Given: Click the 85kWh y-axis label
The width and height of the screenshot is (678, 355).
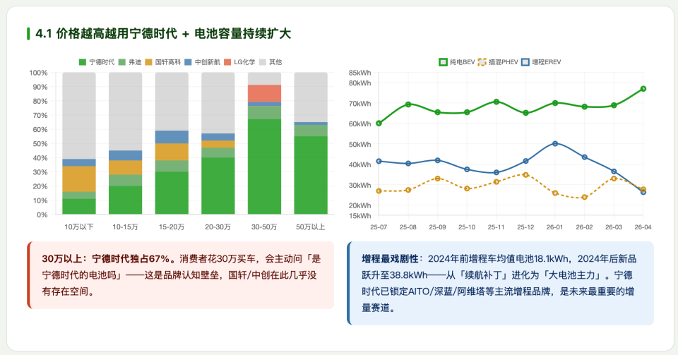Looking at the screenshot, I should (x=359, y=73).
